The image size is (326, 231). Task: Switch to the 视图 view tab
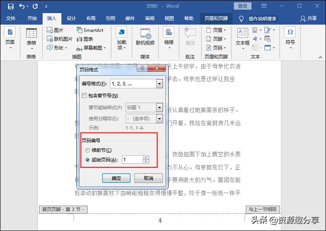point(169,18)
